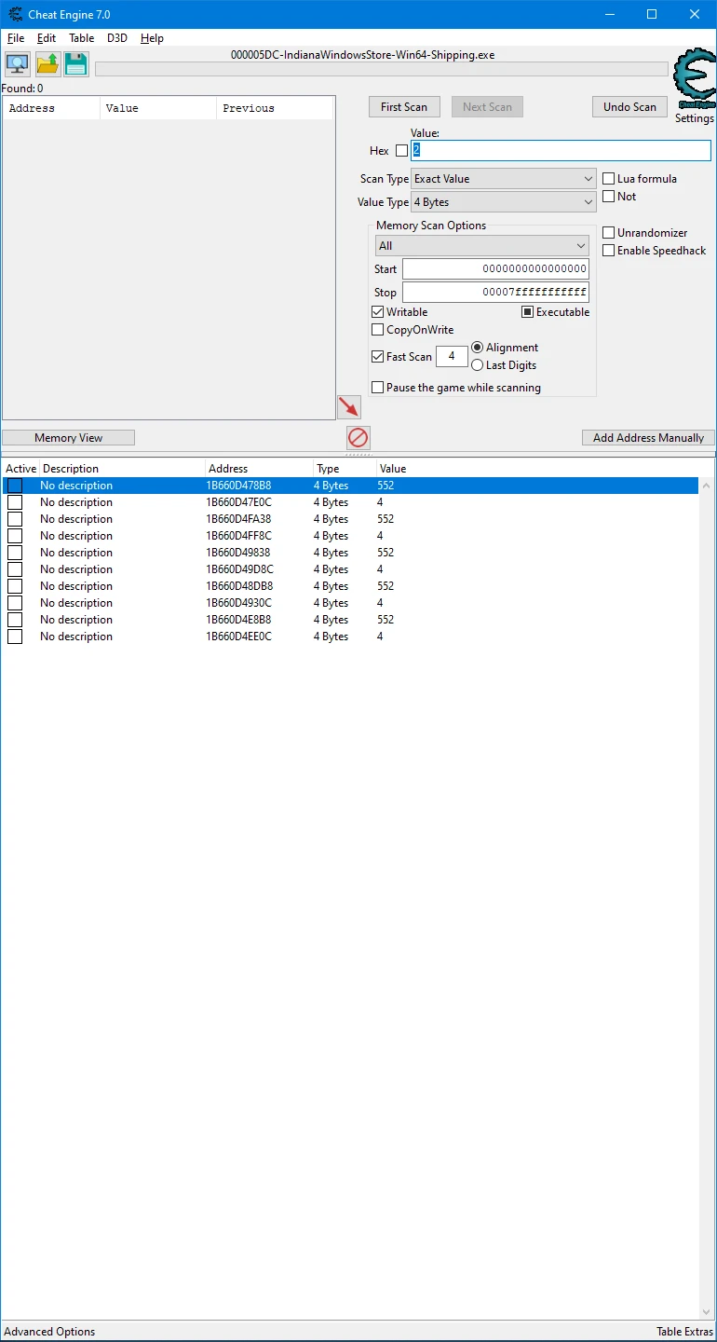Image resolution: width=717 pixels, height=1342 pixels.
Task: Click the scan progress bar
Action: click(x=382, y=69)
